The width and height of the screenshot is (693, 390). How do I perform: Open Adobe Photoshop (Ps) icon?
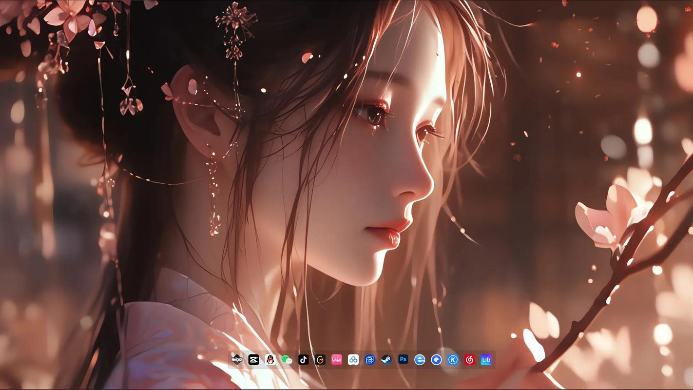(403, 360)
